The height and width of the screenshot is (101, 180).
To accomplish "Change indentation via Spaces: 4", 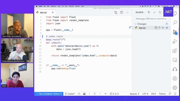I will (134, 94).
